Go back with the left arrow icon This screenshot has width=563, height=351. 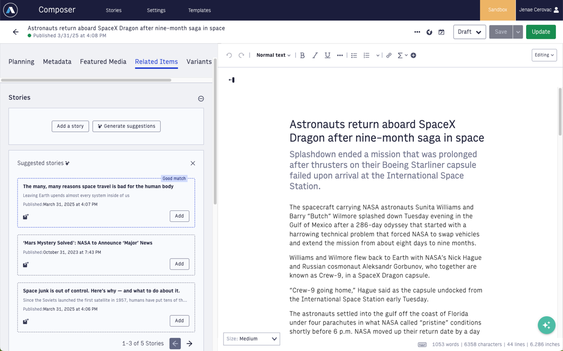click(x=16, y=32)
